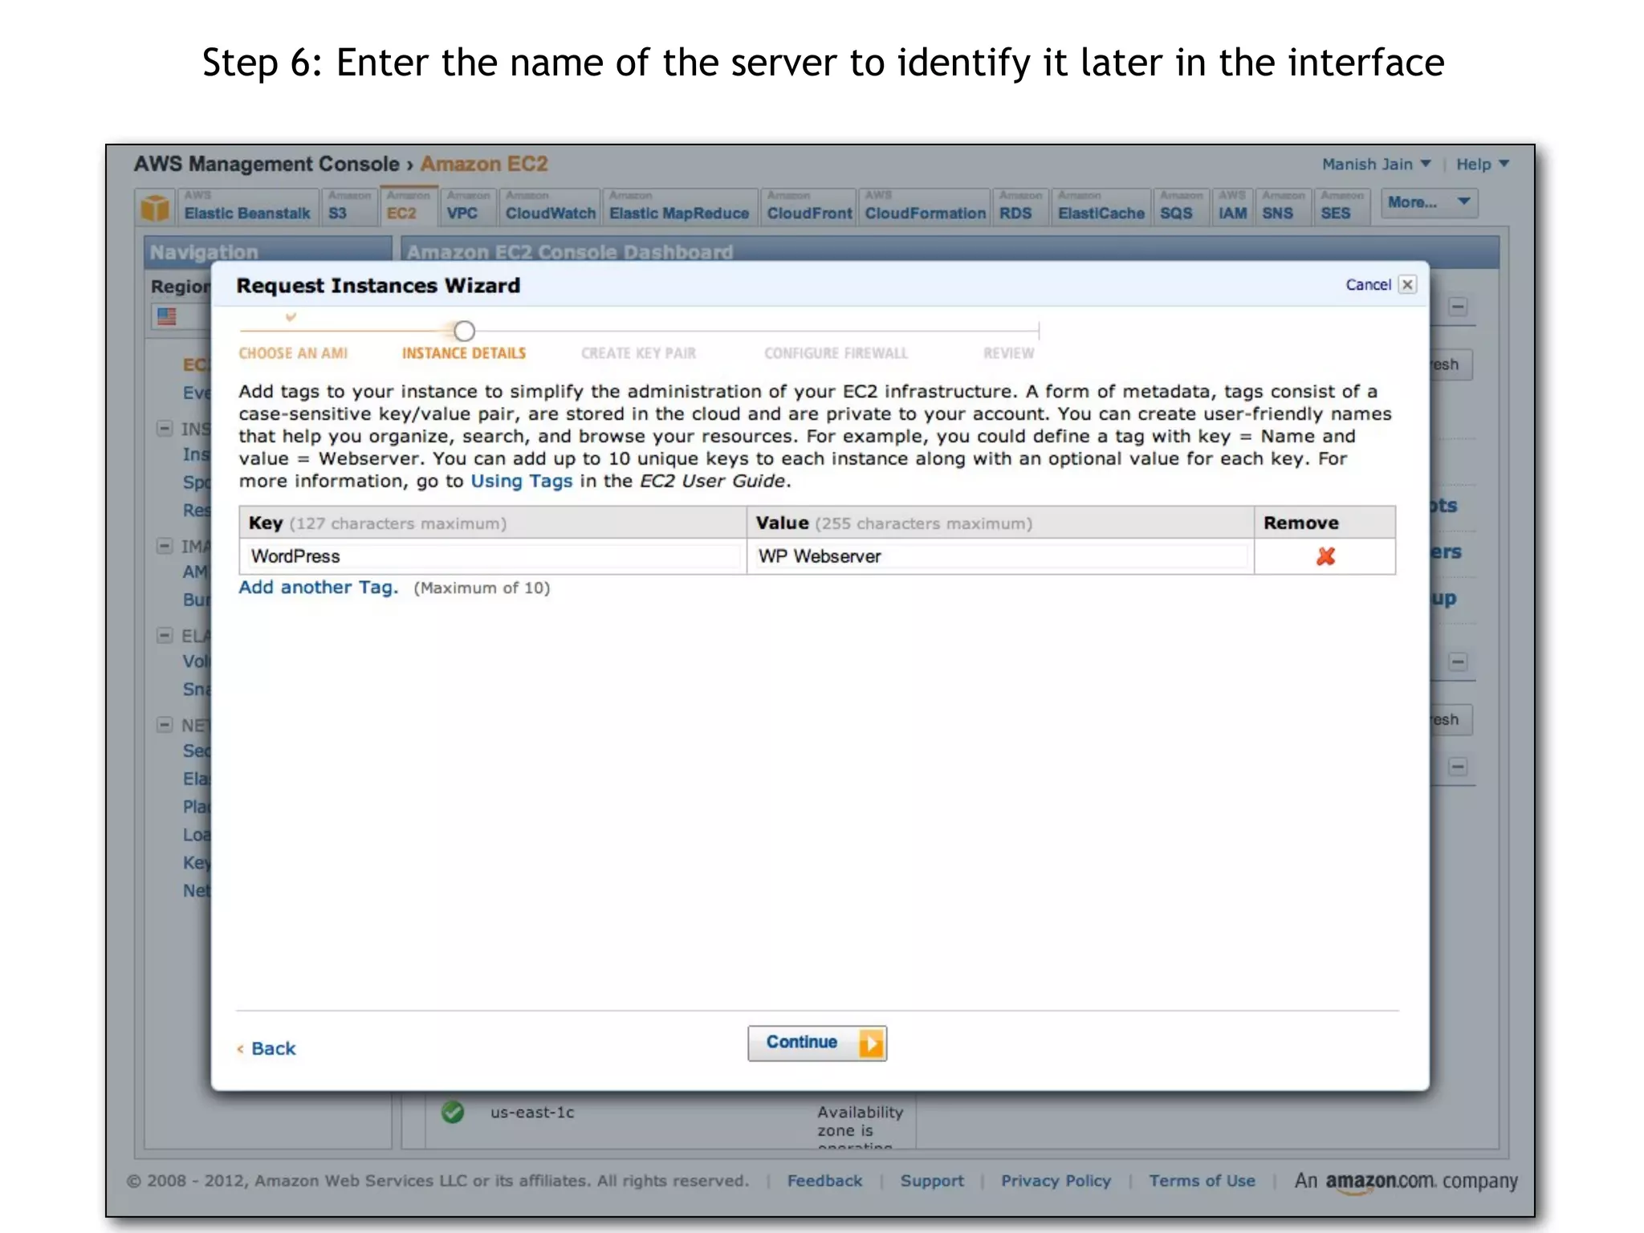This screenshot has height=1233, width=1644.
Task: Click the US flag region selector
Action: click(x=167, y=316)
